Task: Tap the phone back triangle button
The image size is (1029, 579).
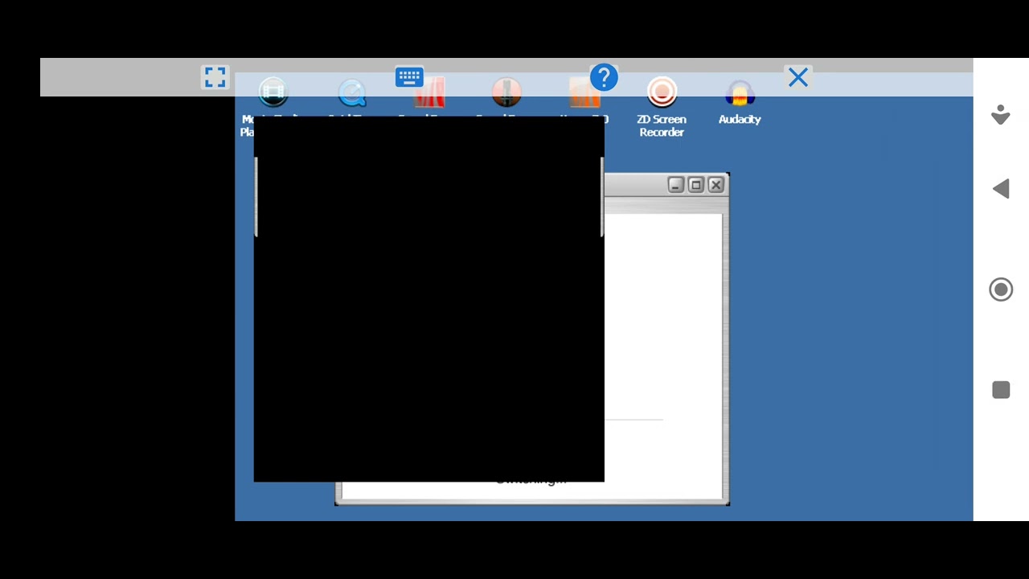Action: (x=1001, y=189)
